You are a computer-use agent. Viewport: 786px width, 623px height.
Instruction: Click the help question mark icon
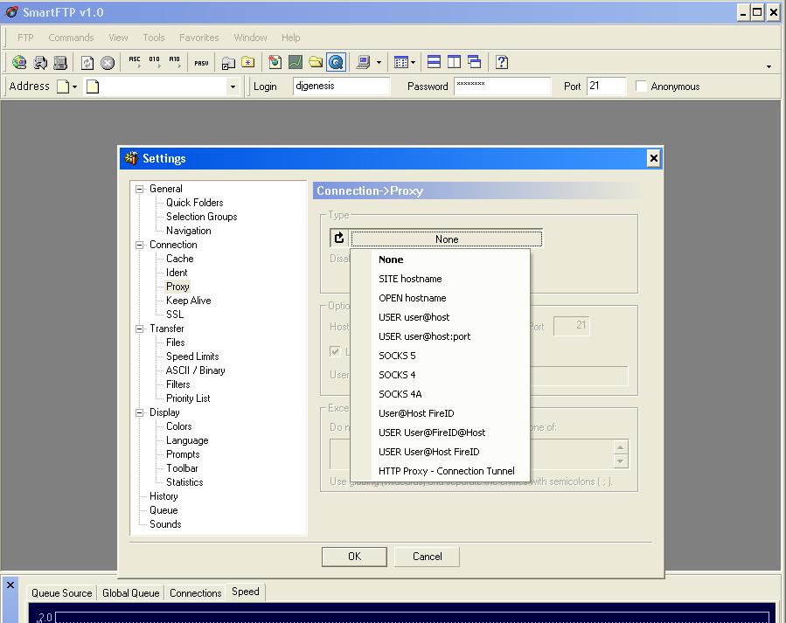point(502,62)
